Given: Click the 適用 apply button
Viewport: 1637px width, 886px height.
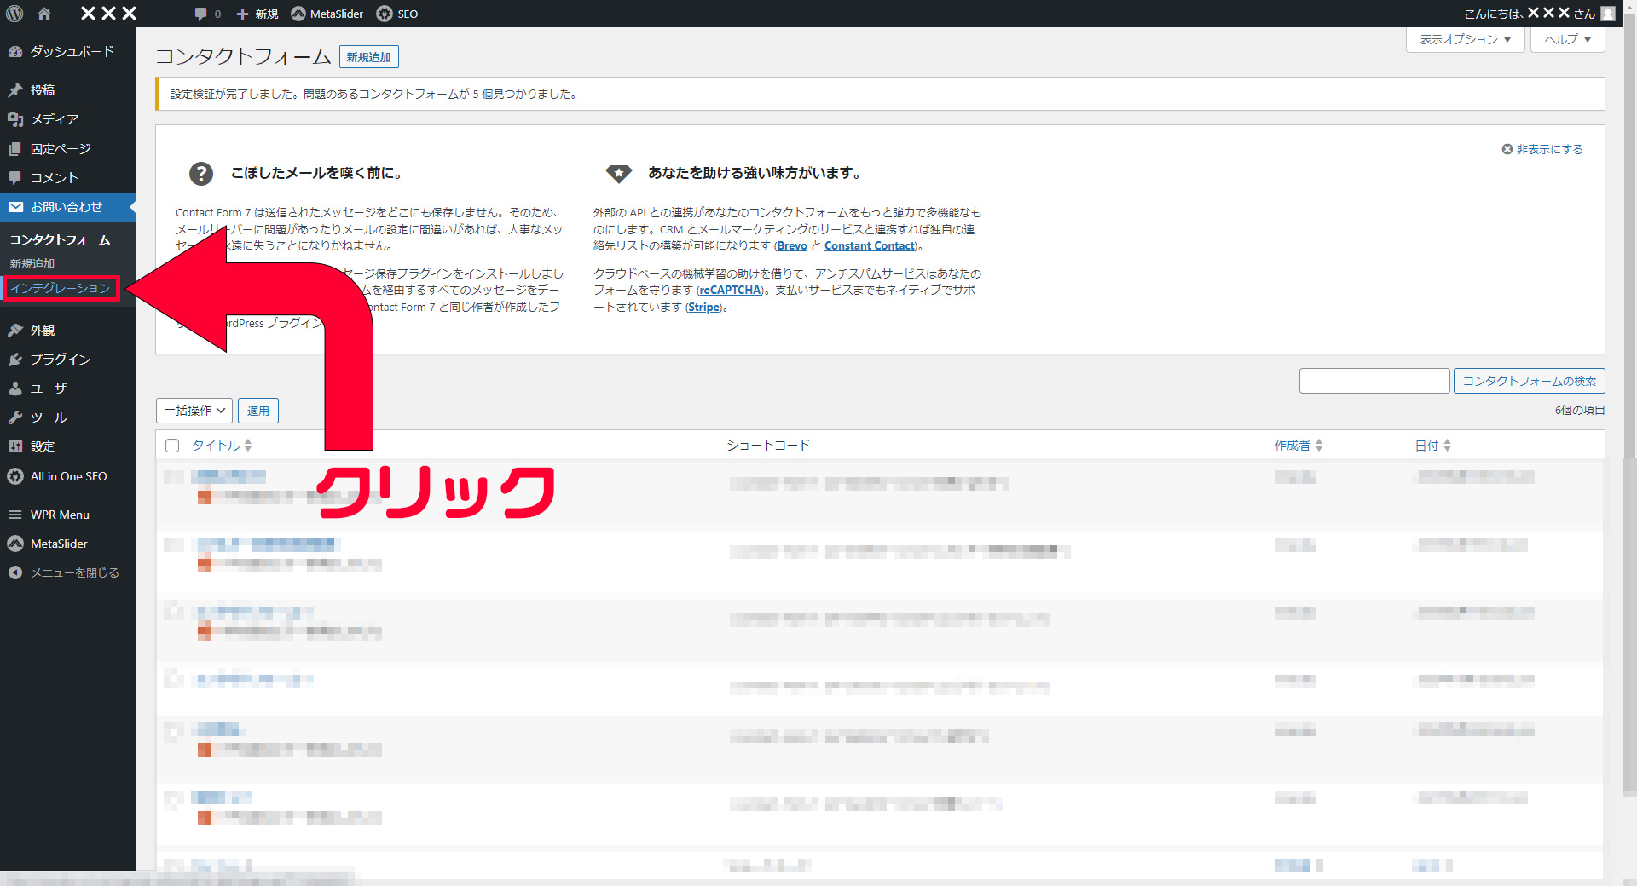Looking at the screenshot, I should coord(257,411).
